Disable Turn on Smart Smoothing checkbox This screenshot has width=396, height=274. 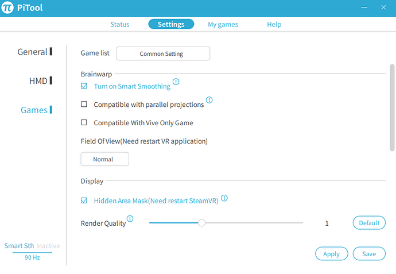pyautogui.click(x=84, y=86)
